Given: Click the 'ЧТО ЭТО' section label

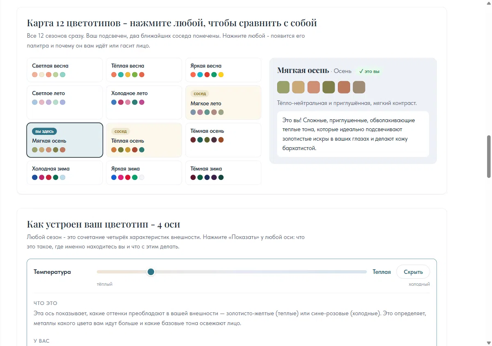Looking at the screenshot, I should click(45, 303).
